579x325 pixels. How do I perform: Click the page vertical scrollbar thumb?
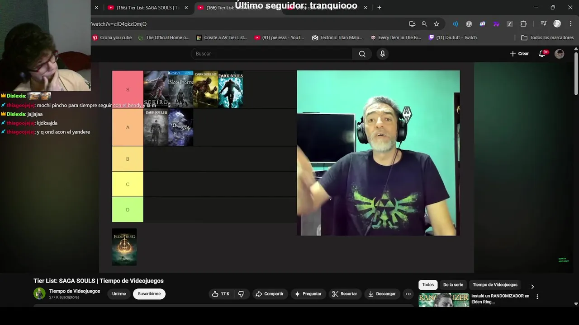click(x=576, y=74)
